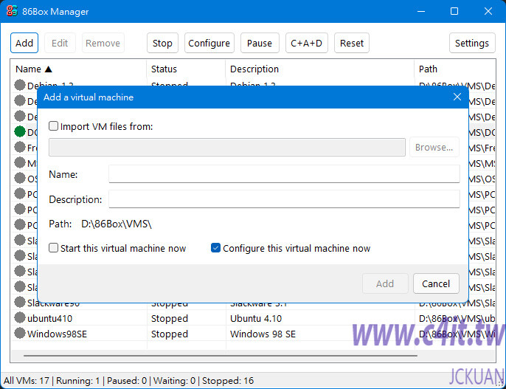This screenshot has height=389, width=506.
Task: Minimize the 86Box Manager window
Action: [420, 11]
